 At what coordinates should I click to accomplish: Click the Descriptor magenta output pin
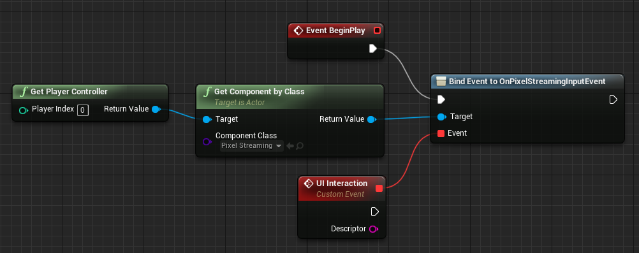pyautogui.click(x=373, y=229)
